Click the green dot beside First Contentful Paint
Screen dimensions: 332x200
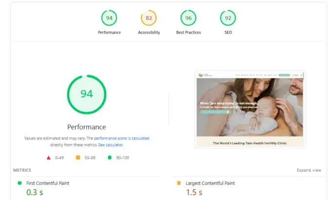pos(20,183)
